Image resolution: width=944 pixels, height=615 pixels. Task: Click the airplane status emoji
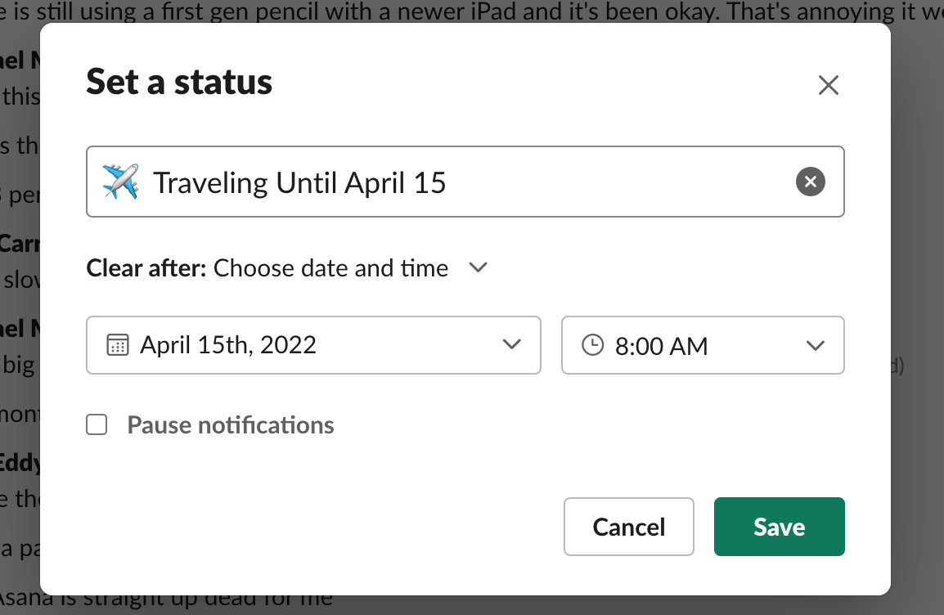(119, 182)
